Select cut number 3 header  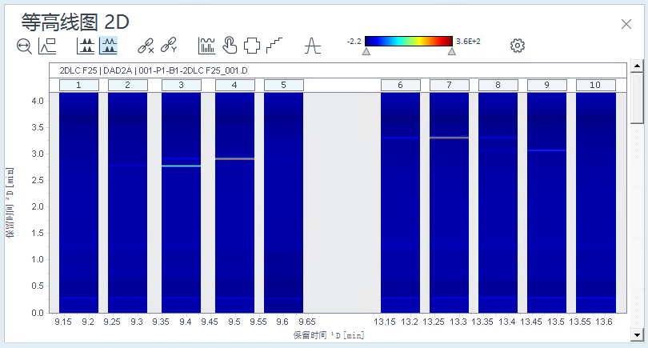pos(182,85)
